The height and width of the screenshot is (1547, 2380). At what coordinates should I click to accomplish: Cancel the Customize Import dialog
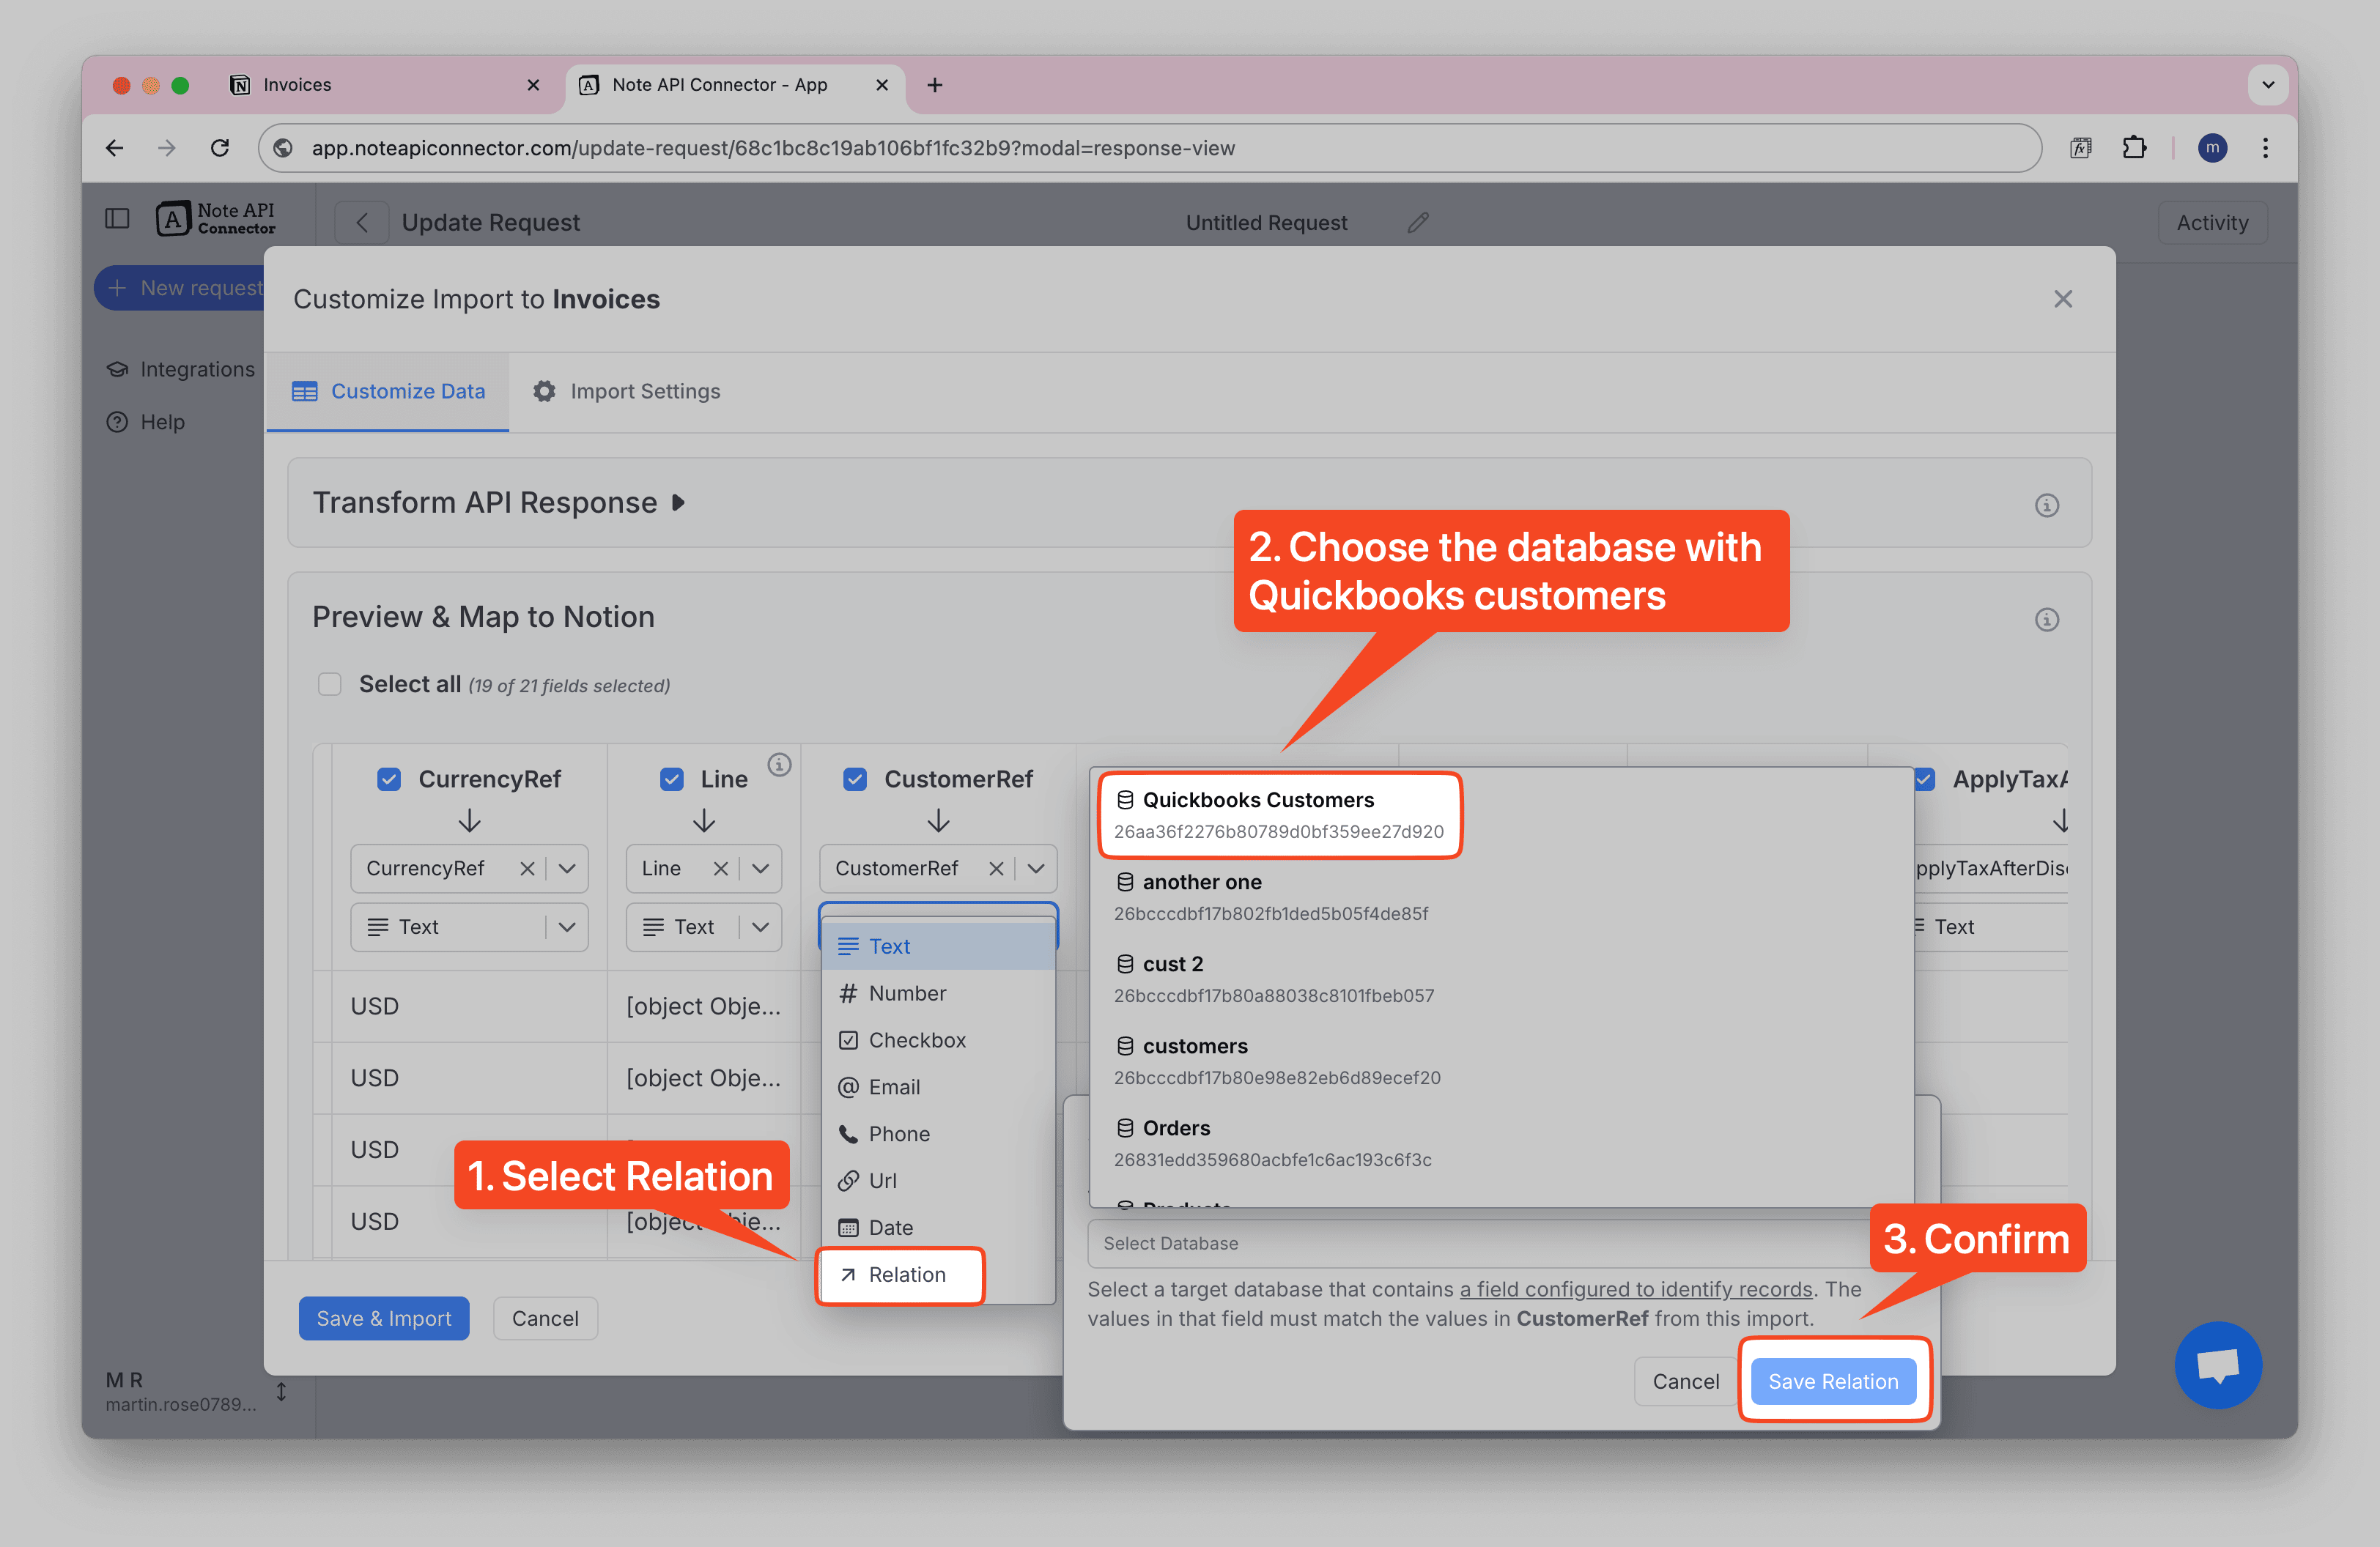pyautogui.click(x=545, y=1318)
